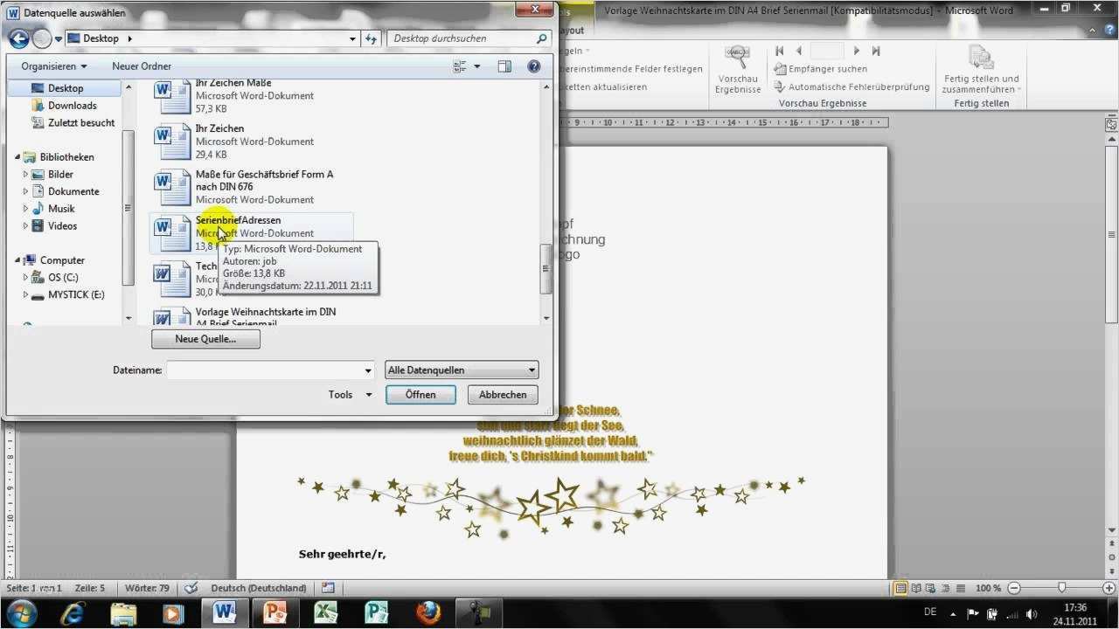Go to first record in Word ribbon
The height and width of the screenshot is (629, 1119).
click(x=780, y=52)
